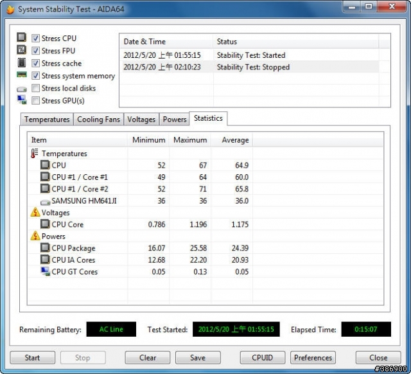The image size is (411, 374).
Task: Click the AC Line battery indicator
Action: coord(111,329)
